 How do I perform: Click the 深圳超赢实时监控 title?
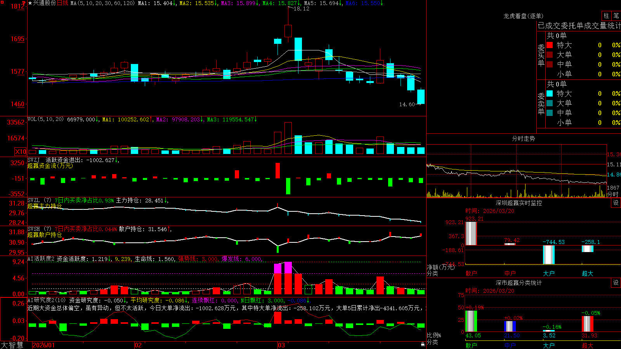[x=519, y=203]
